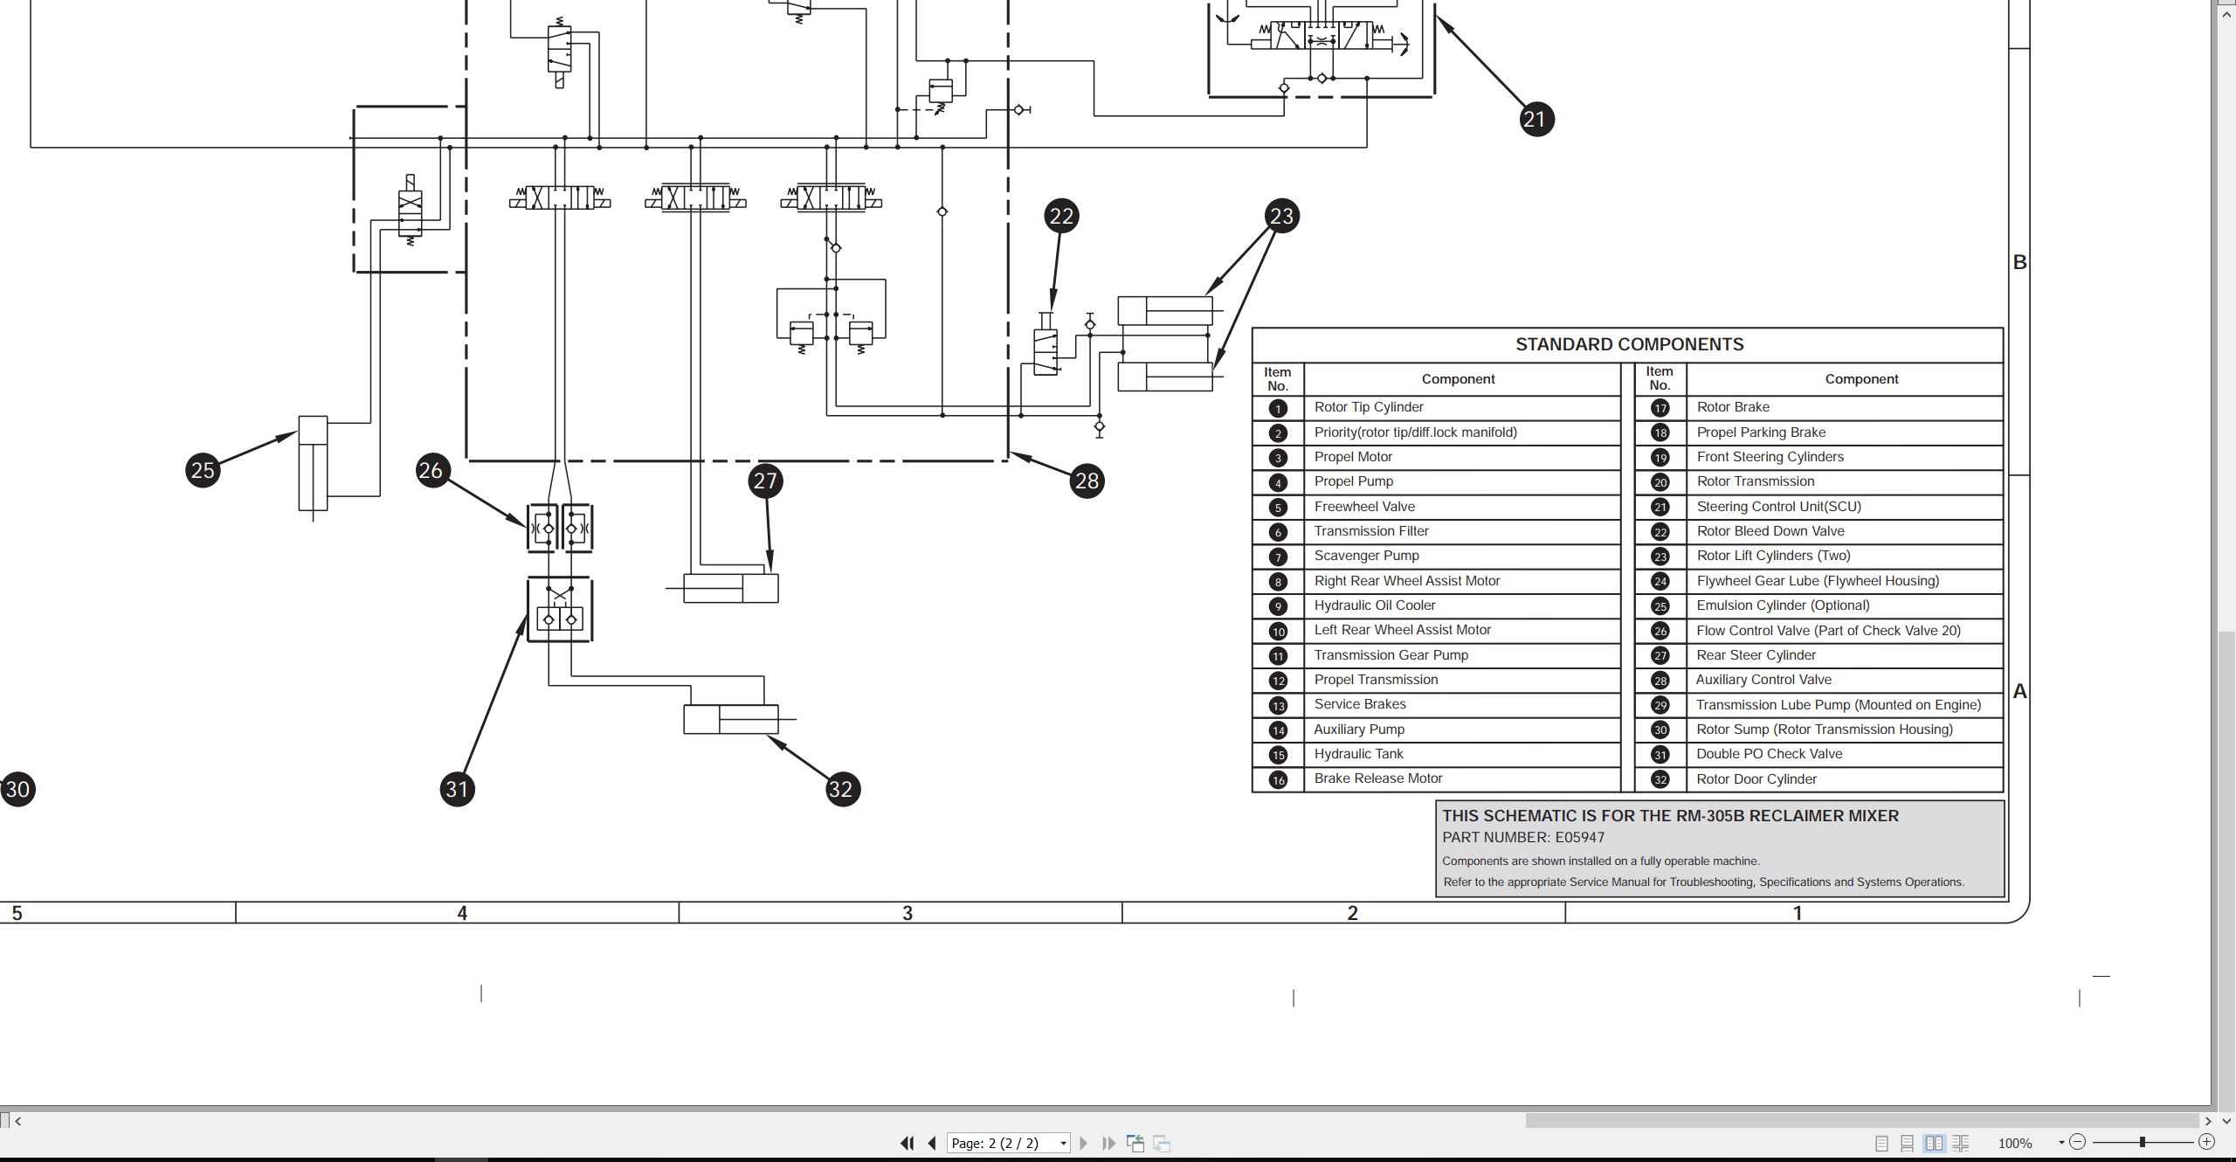Screen dimensions: 2236x1162
Task: Go to the previous page
Action: [932, 1143]
